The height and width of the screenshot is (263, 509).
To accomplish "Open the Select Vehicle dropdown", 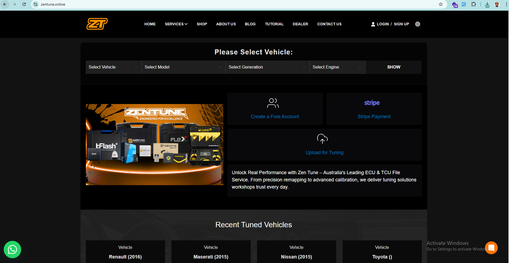I will coord(114,67).
